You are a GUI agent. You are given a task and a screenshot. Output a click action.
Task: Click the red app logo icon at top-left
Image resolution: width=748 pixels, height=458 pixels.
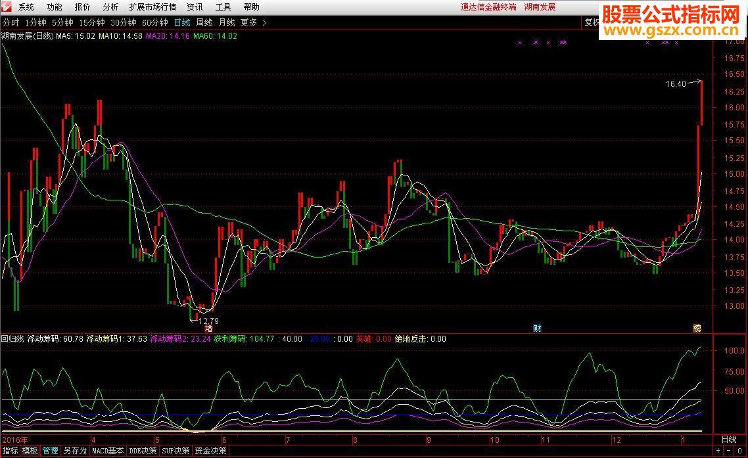[x=6, y=7]
